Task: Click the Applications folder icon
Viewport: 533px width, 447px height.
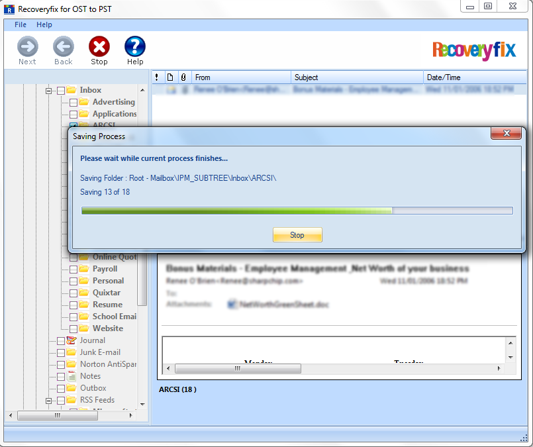Action: click(x=84, y=113)
